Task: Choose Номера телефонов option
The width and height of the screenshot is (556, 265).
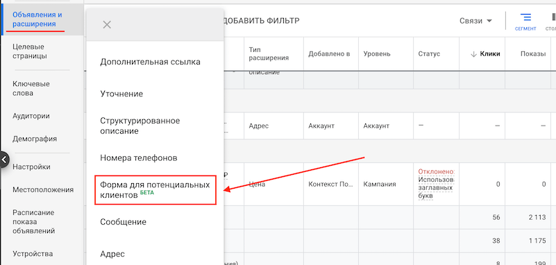Action: pyautogui.click(x=139, y=157)
